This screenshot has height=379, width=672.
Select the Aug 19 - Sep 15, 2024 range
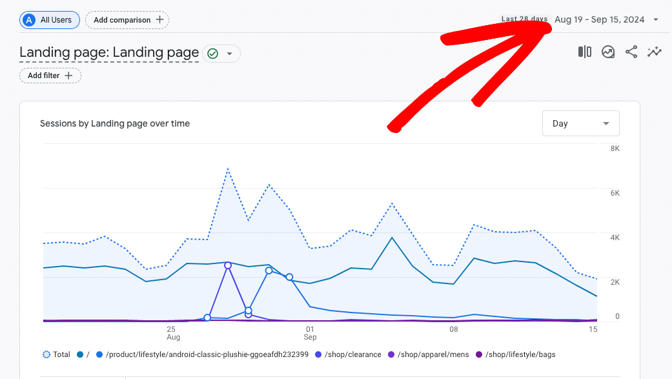point(599,19)
